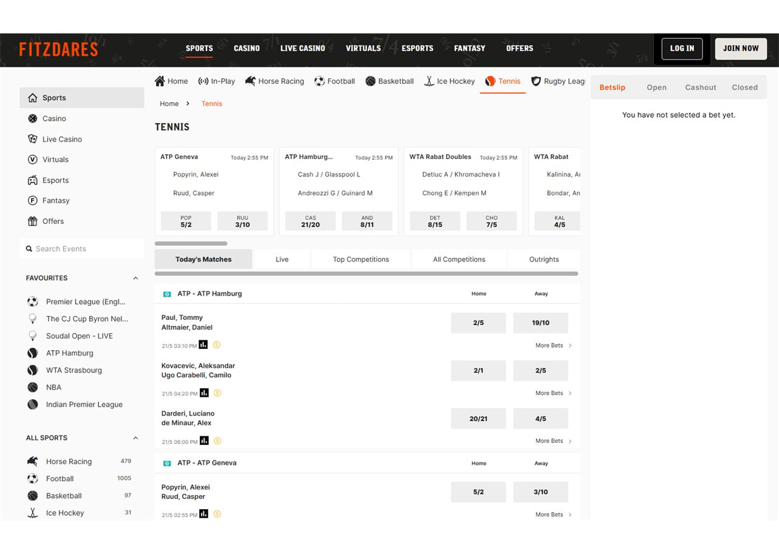Open the Closed betslip tab
The height and width of the screenshot is (554, 779).
pyautogui.click(x=744, y=87)
